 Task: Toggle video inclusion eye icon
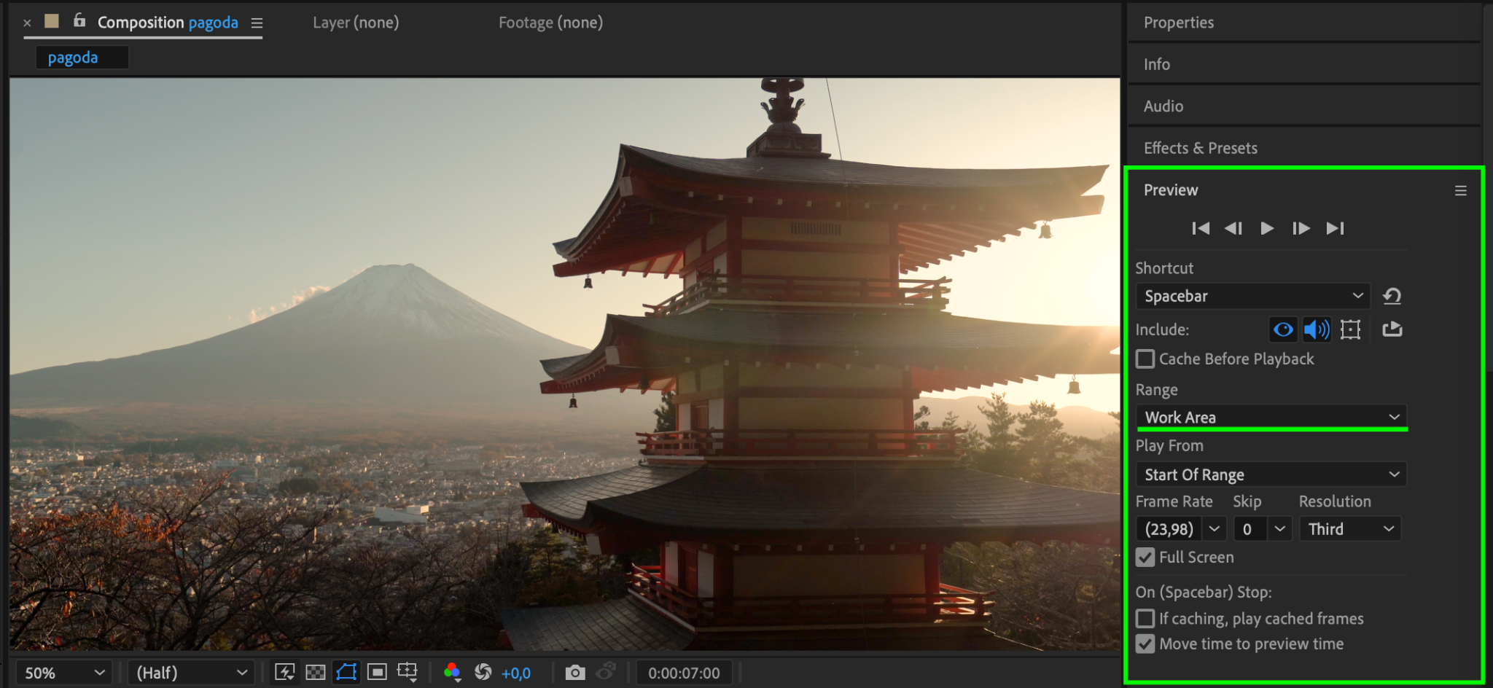click(x=1283, y=329)
